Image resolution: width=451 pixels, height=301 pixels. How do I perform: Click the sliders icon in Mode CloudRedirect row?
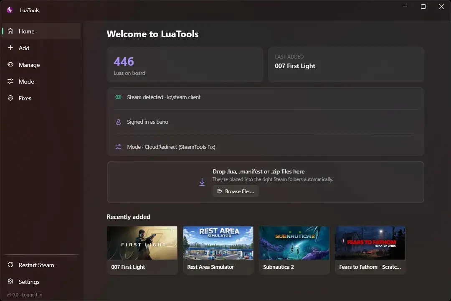118,147
